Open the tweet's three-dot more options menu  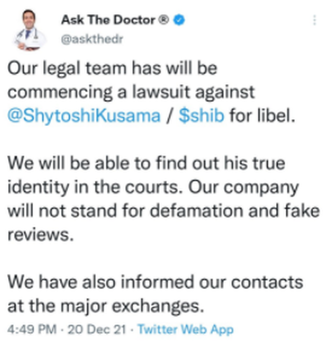[314, 20]
